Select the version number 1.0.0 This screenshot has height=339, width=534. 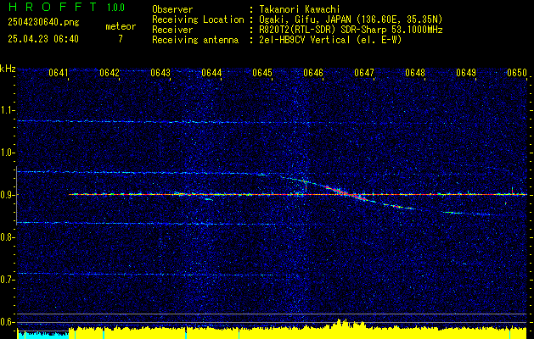tap(115, 8)
